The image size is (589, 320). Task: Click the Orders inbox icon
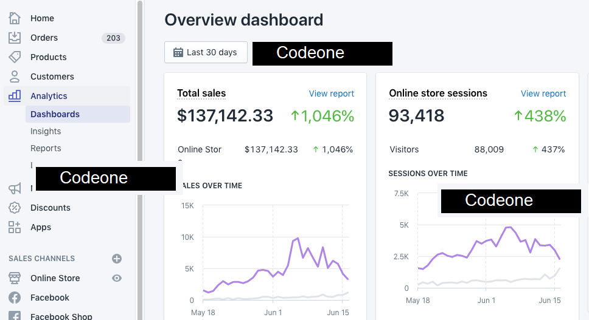pos(15,38)
